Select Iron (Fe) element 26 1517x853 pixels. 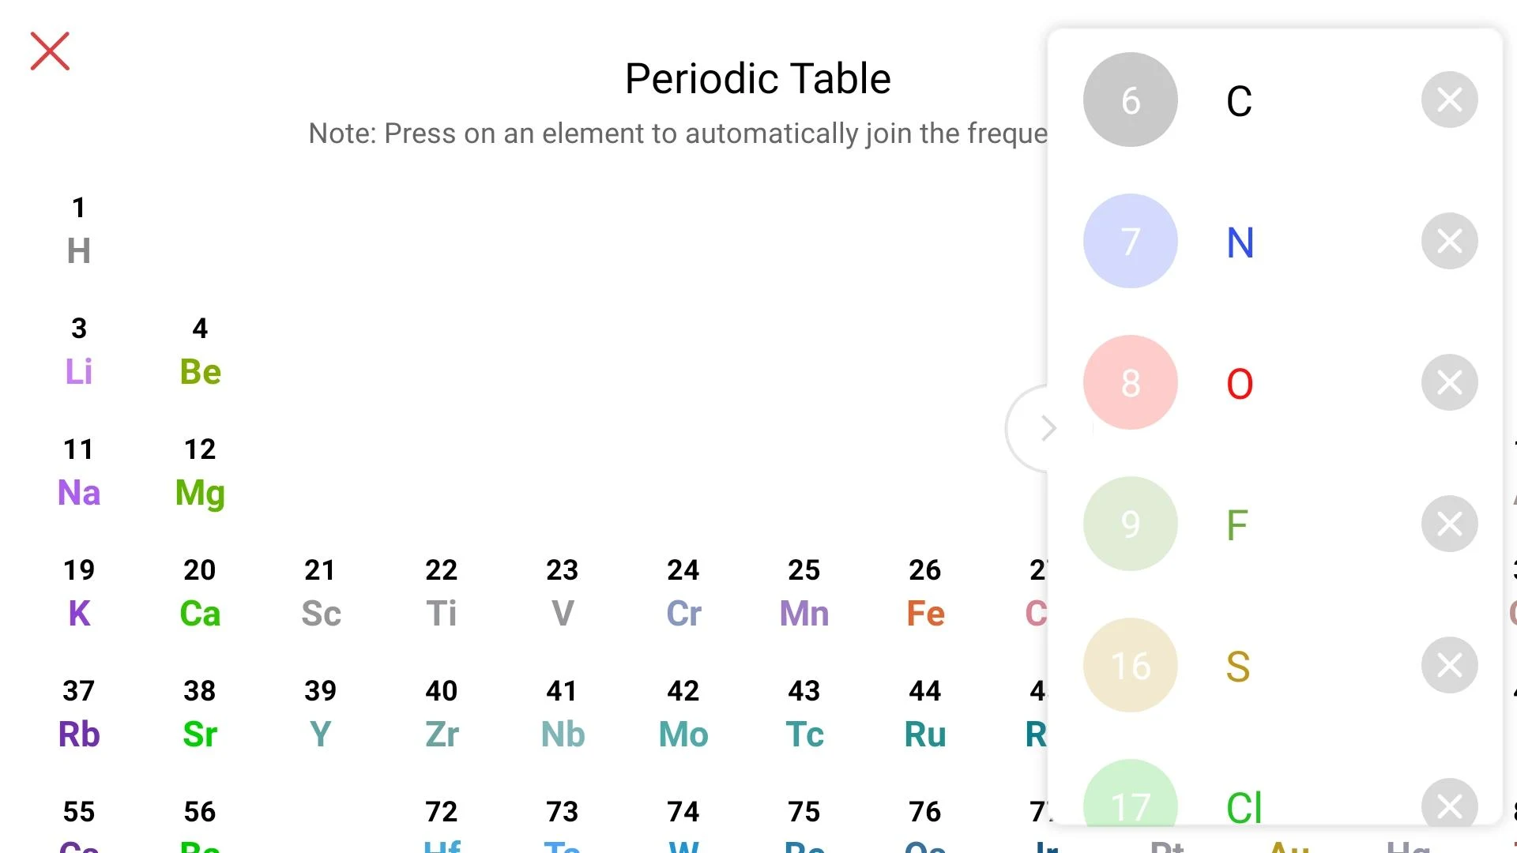[x=925, y=593]
